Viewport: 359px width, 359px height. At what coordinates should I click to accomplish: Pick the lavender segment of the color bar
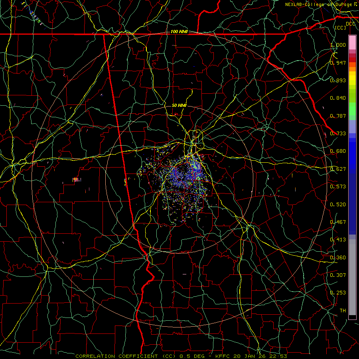[x=352, y=126]
